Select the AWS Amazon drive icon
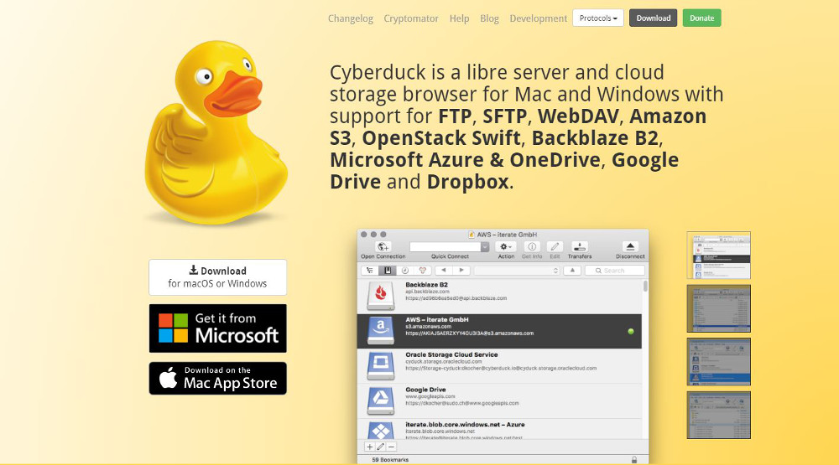The image size is (839, 465). 380,330
